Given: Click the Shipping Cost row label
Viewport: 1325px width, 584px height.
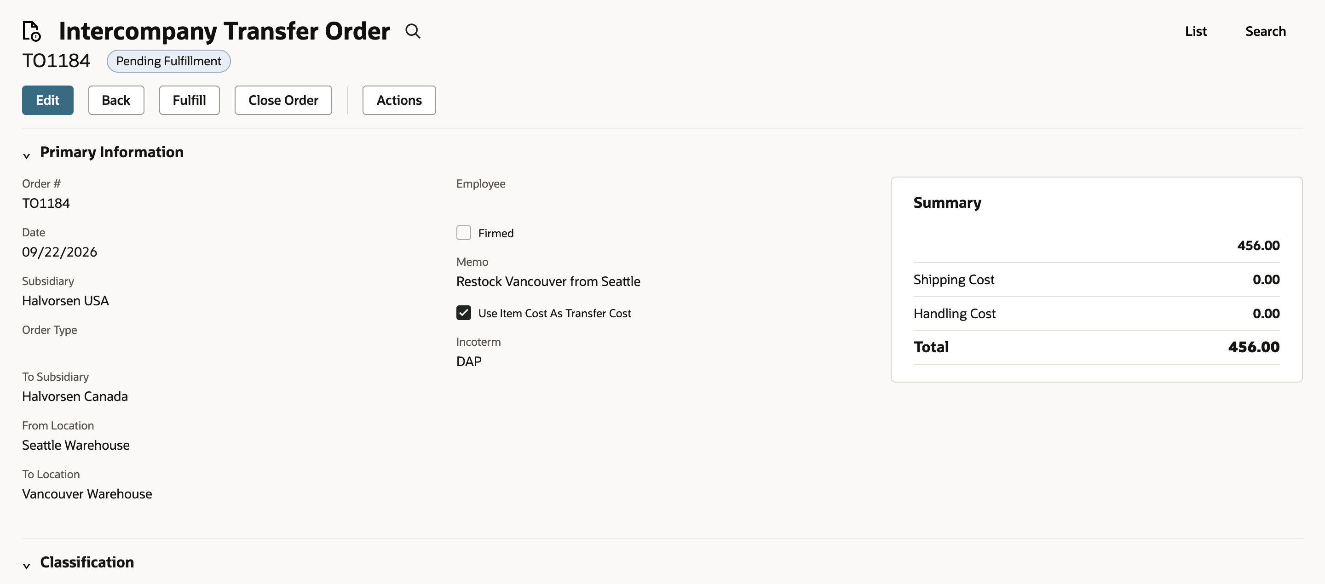Looking at the screenshot, I should [954, 280].
